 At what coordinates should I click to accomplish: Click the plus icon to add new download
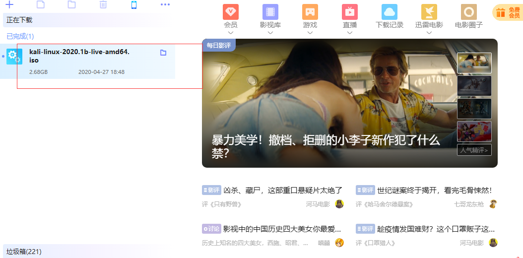pos(9,4)
